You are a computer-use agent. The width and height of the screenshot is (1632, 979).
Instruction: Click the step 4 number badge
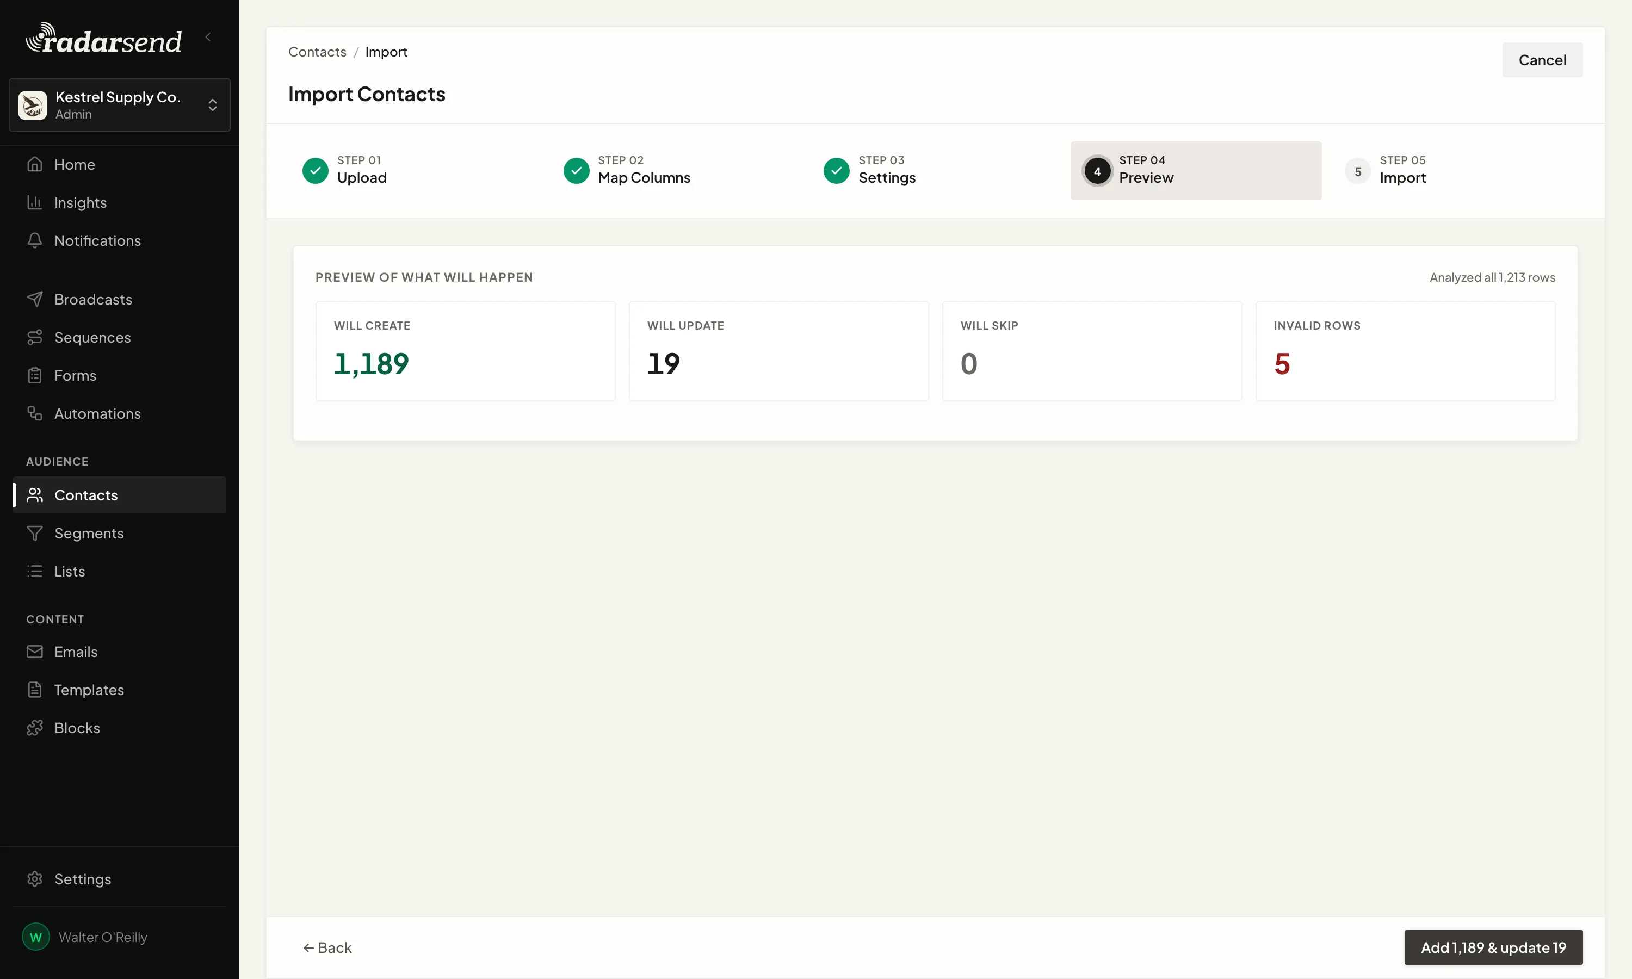[x=1097, y=171]
